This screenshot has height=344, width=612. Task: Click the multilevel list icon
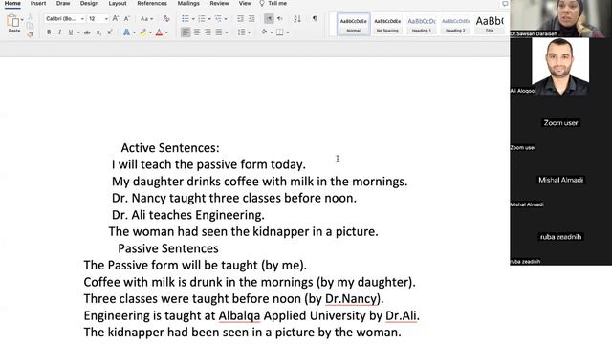click(218, 19)
